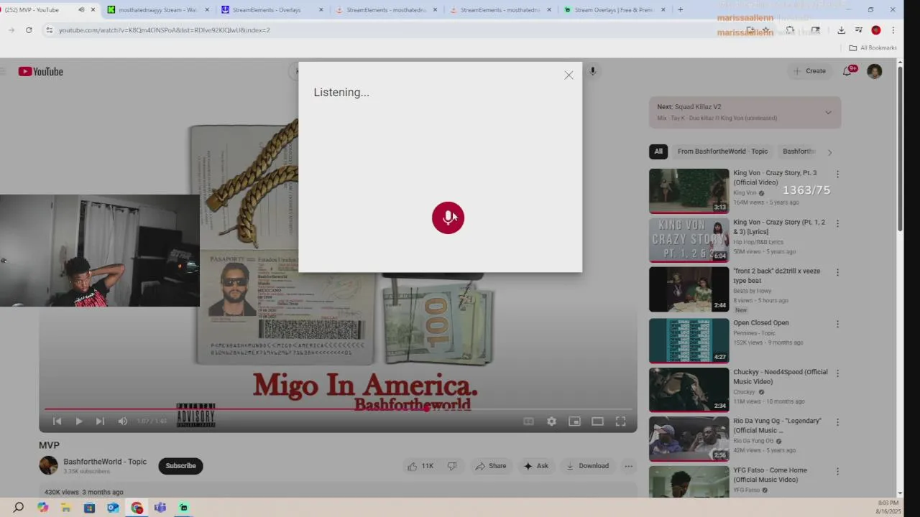The width and height of the screenshot is (920, 517).
Task: Click the King Von channel name under Crazy Story, Pt. 3
Action: click(x=745, y=192)
